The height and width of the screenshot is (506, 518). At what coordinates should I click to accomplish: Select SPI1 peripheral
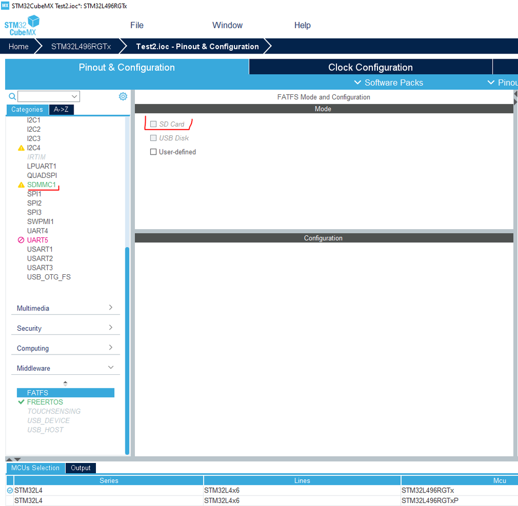click(34, 194)
